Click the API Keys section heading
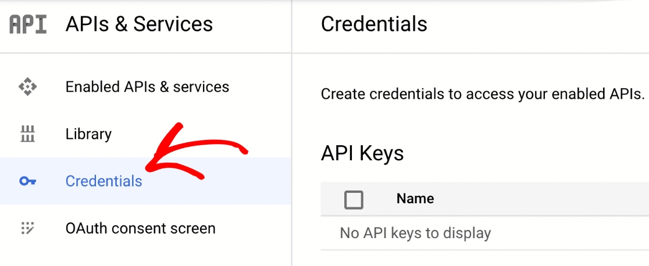Viewport: 649px width, 266px height. [x=362, y=153]
